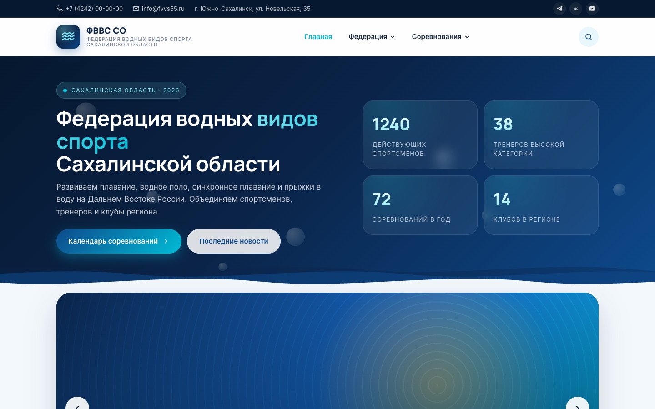The image size is (655, 409).
Task: Open the VK social icon
Action: pos(576,9)
